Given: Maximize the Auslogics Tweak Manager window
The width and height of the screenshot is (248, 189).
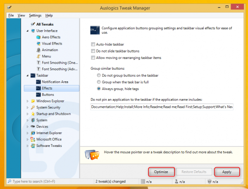Looking at the screenshot, I should (227, 7).
